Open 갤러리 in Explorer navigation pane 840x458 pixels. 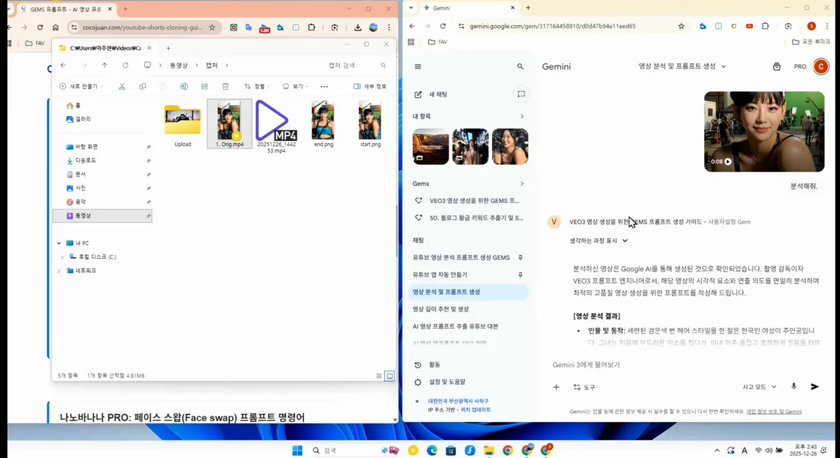coord(79,119)
